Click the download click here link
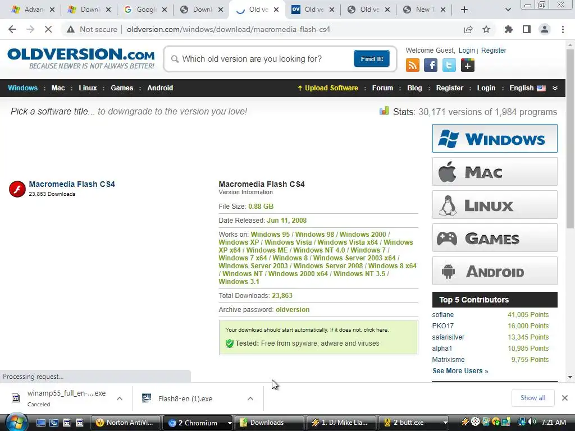 pos(376,330)
